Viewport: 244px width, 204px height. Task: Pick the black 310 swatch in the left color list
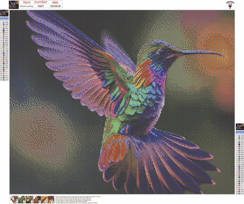4,31
